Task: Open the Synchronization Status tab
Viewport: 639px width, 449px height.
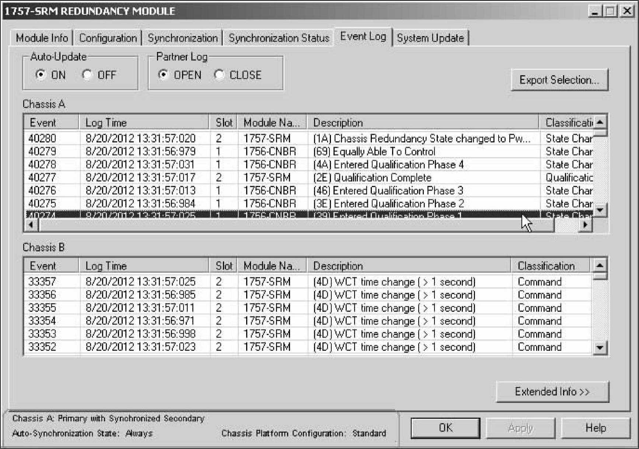Action: 279,38
